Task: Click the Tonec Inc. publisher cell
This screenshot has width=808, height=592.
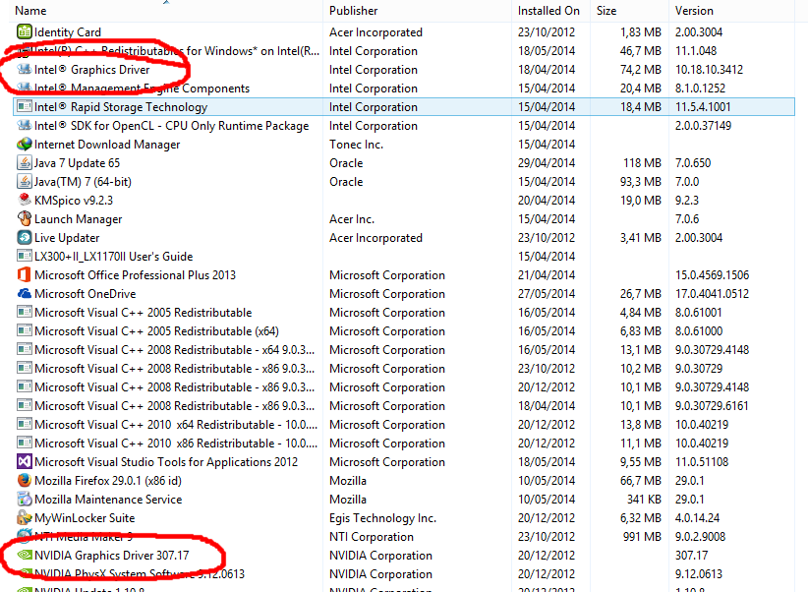Action: tap(356, 145)
